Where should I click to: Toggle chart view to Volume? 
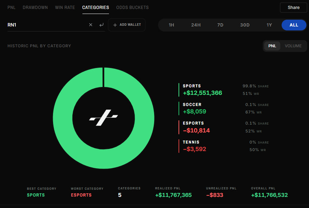(x=293, y=46)
